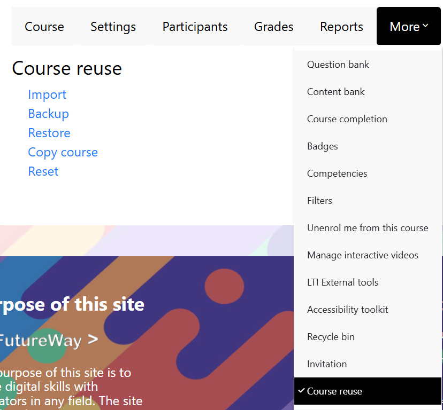The width and height of the screenshot is (443, 410).
Task: Open Content bank menu entry
Action: tap(368, 92)
